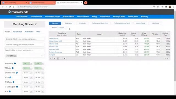Open Market Cap maximum dropdown

(x=43, y=64)
